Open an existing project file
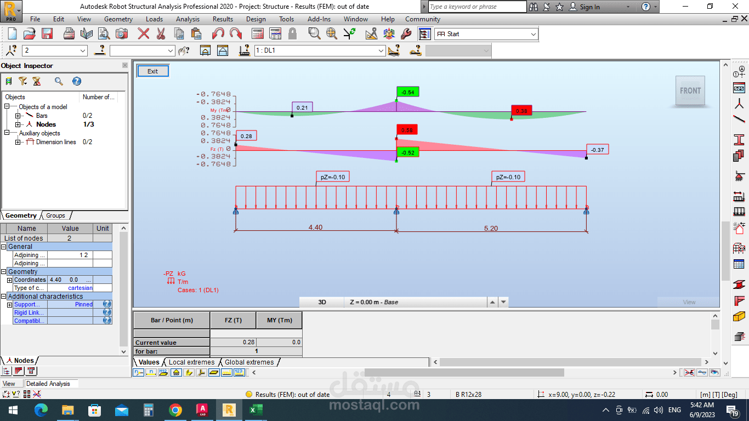Screen dimensions: 749x421 30,33
